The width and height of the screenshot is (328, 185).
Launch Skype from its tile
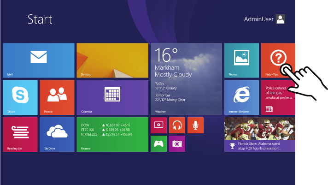point(20,97)
